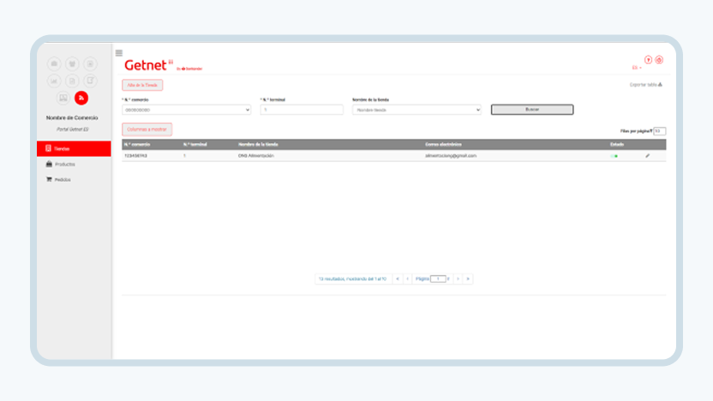The image size is (713, 401).
Task: Click Exportar tabla link
Action: [x=645, y=85]
